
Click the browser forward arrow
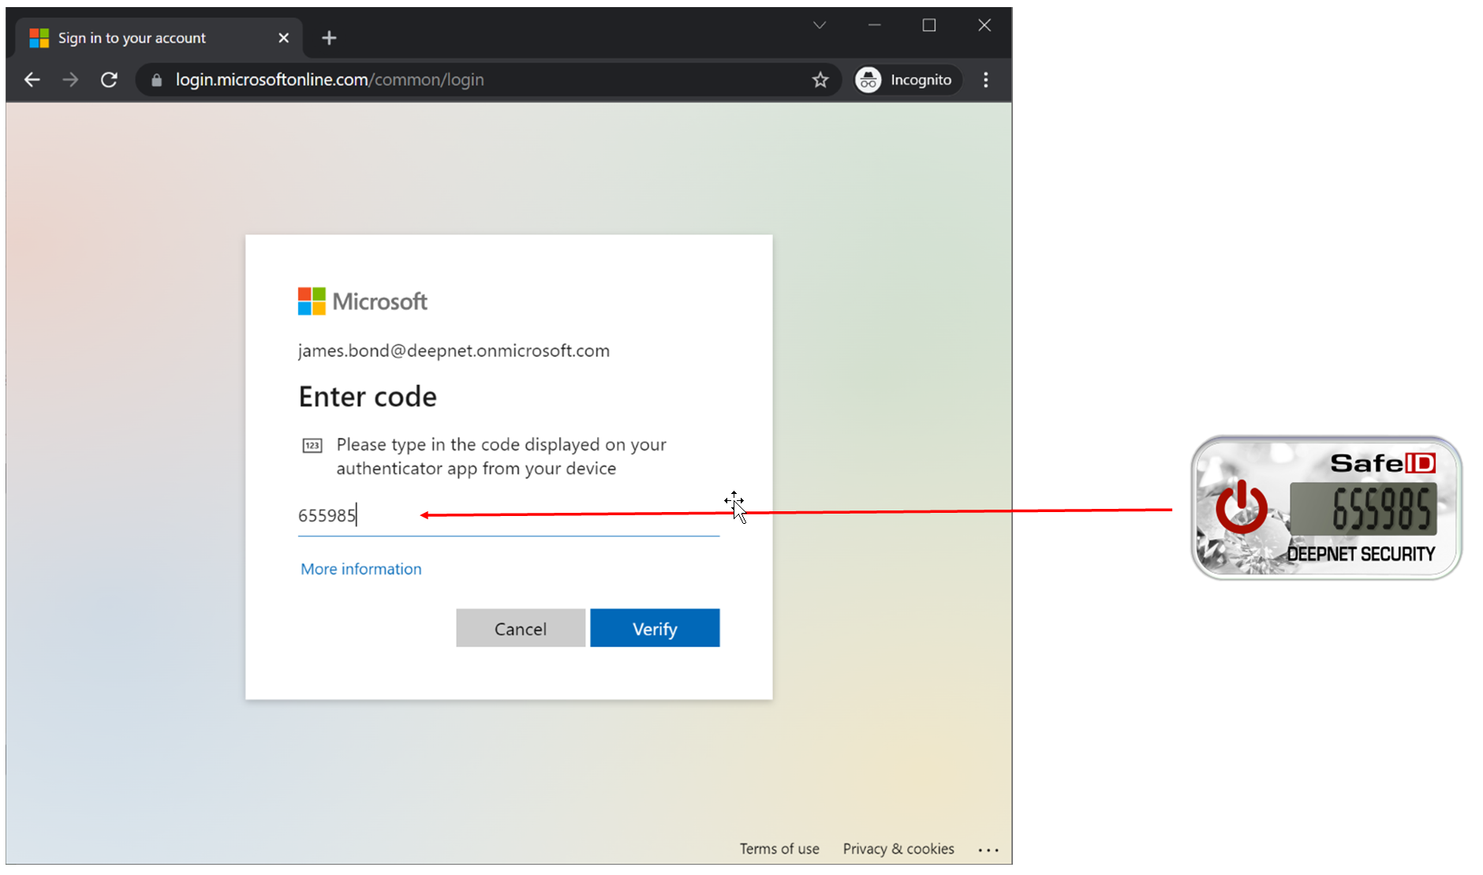tap(70, 80)
